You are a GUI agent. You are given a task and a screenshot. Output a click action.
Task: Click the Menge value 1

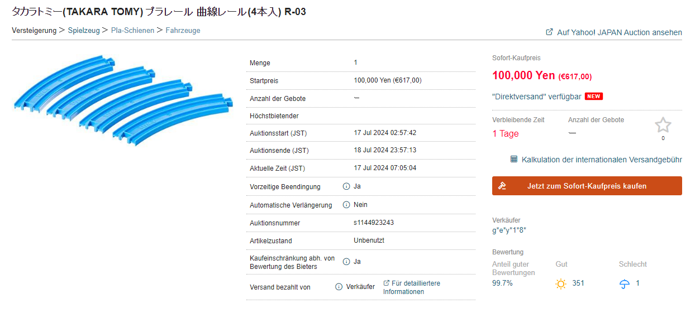pyautogui.click(x=356, y=62)
